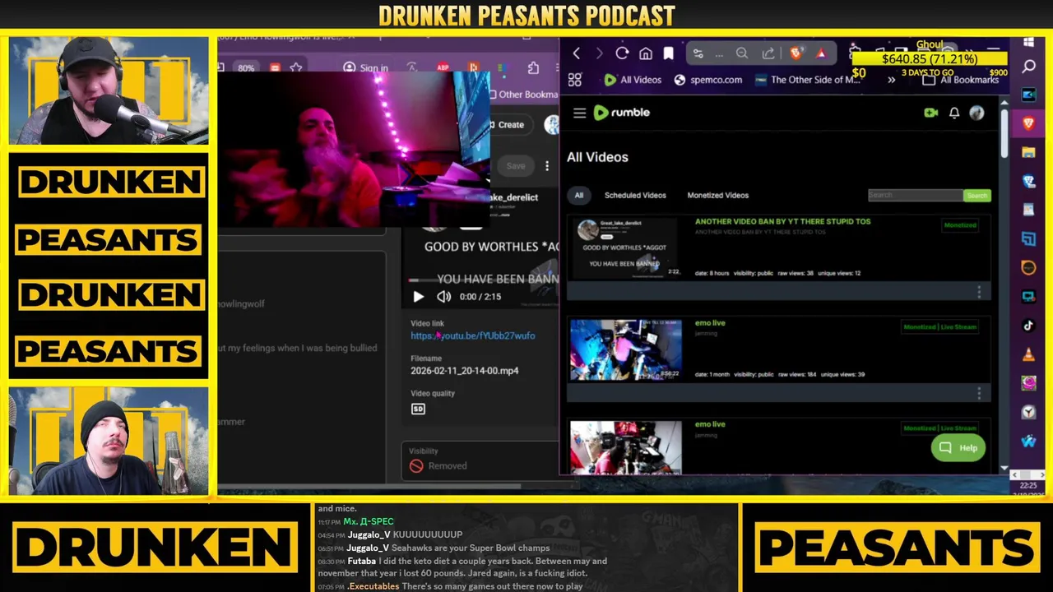Share this page via address bar icon
This screenshot has height=592, width=1053.
click(x=768, y=53)
